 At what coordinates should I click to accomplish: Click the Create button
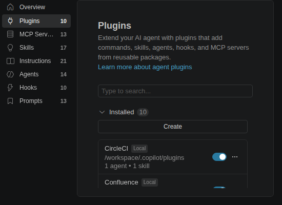coord(173,127)
